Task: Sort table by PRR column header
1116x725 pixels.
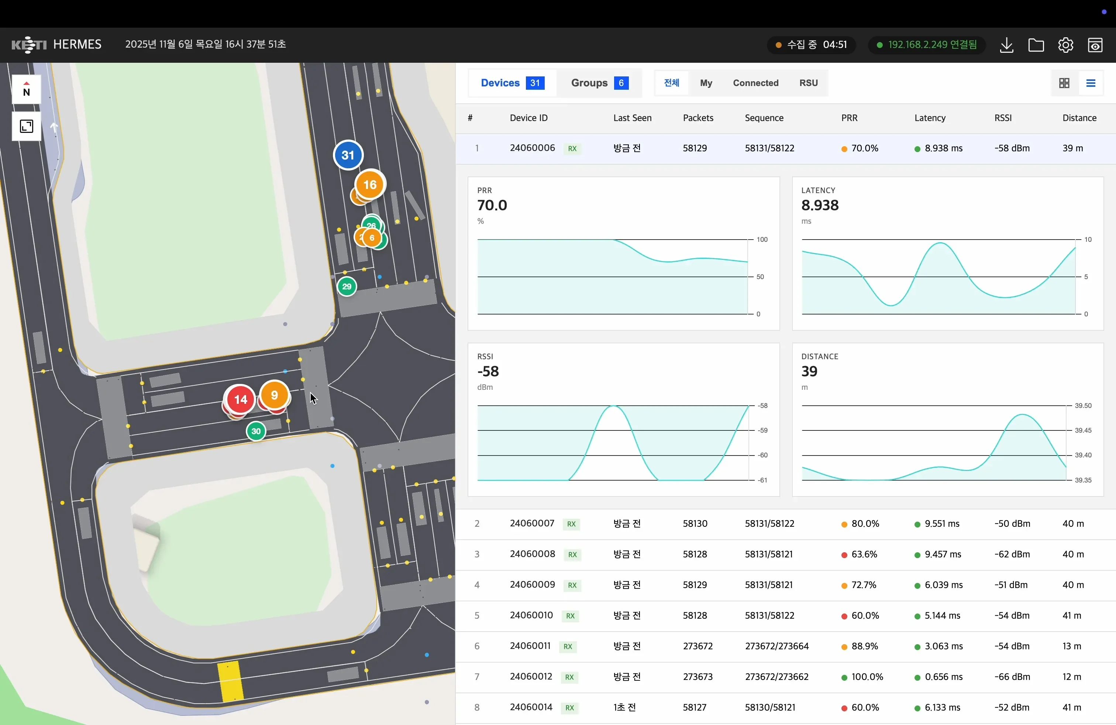Action: (849, 118)
